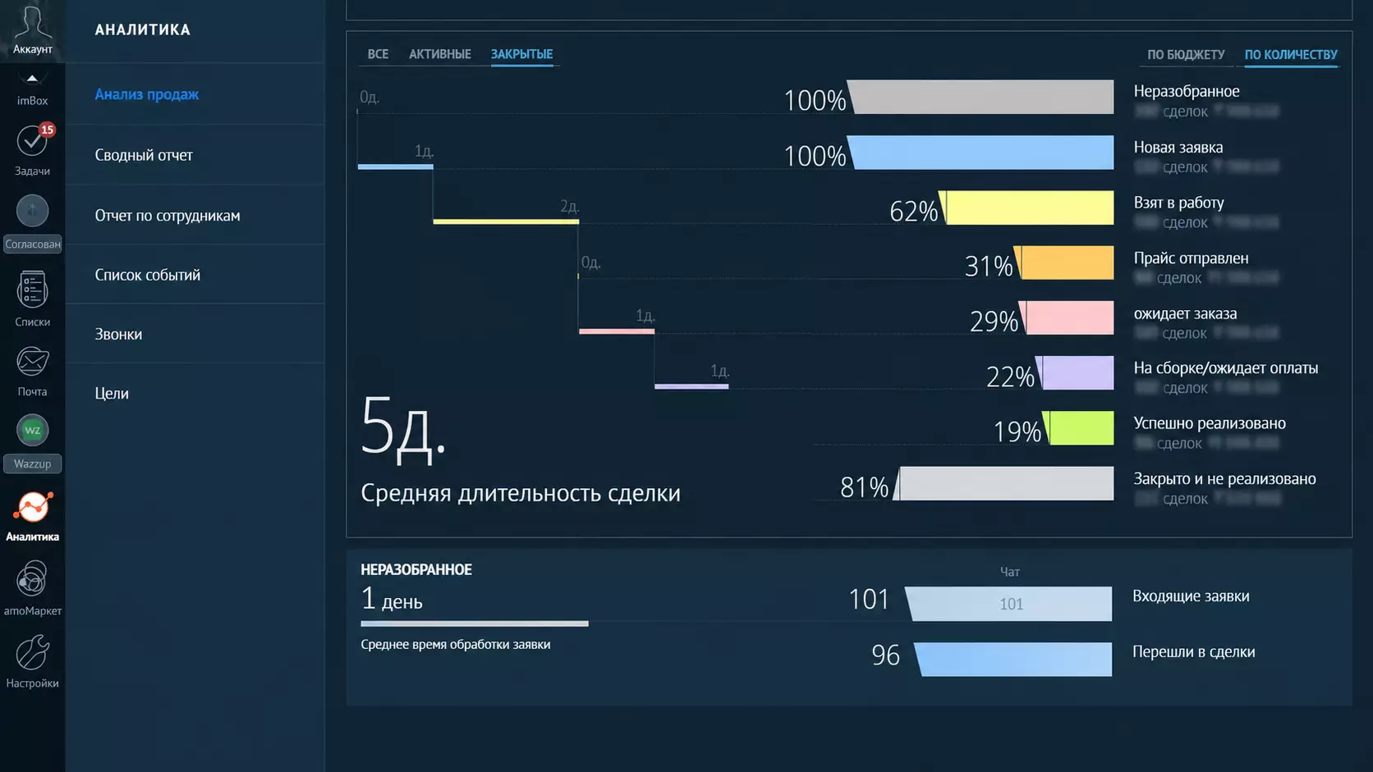Click the green Успешно реализовано bar

click(x=1078, y=428)
